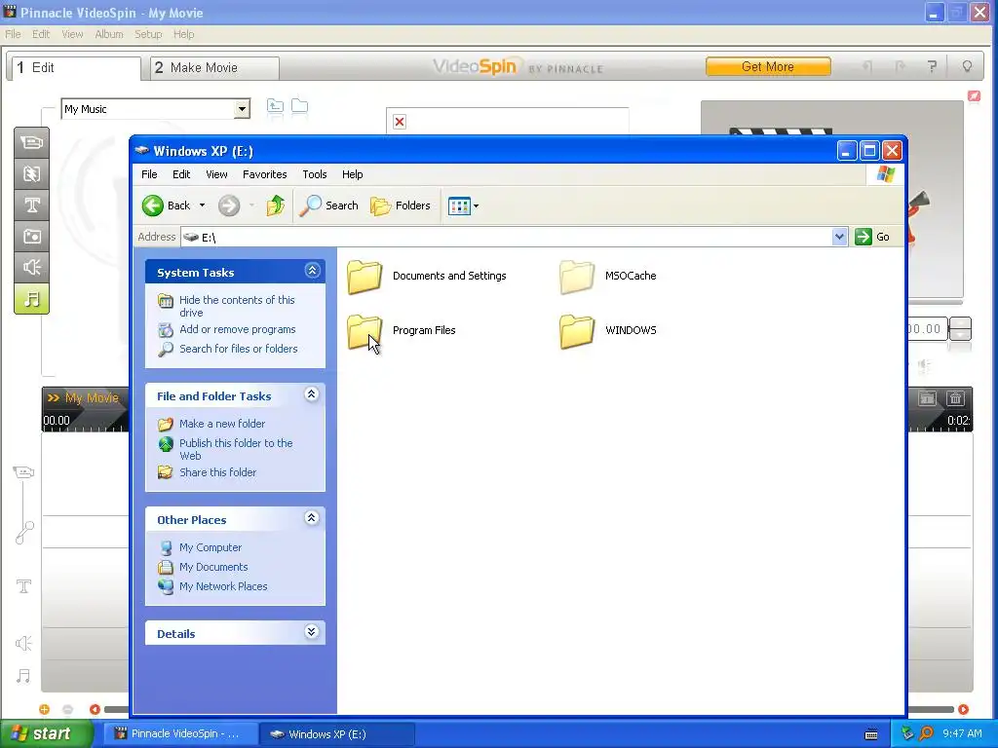This screenshot has width=998, height=748.
Task: Open the File menu in Explorer
Action: pos(149,174)
